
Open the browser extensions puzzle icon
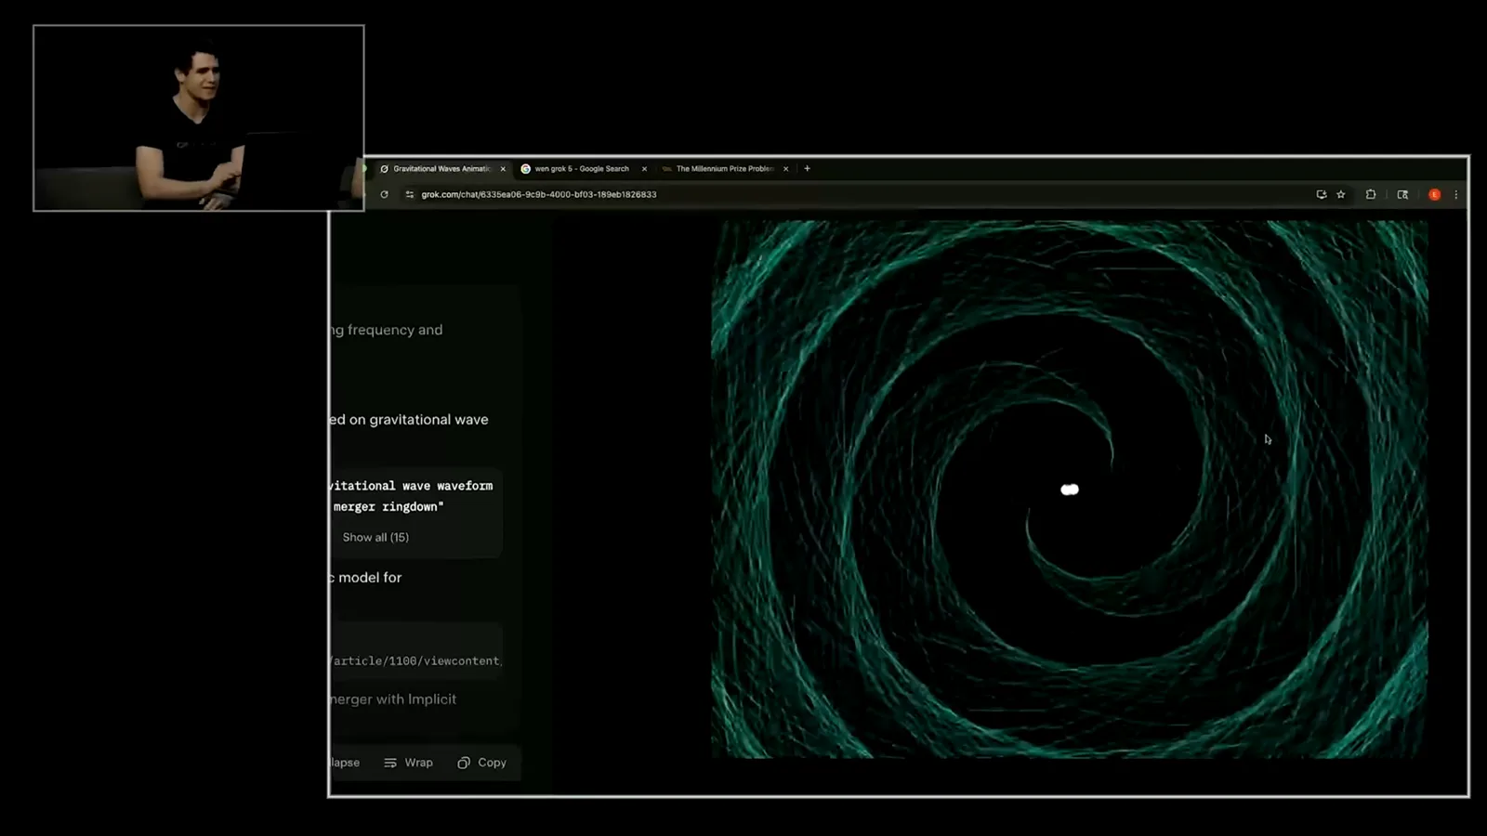[x=1371, y=194]
